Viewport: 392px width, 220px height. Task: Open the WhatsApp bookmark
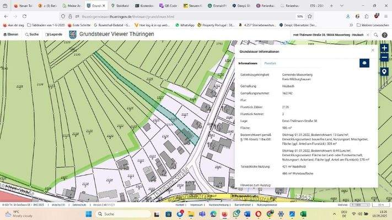(185, 25)
